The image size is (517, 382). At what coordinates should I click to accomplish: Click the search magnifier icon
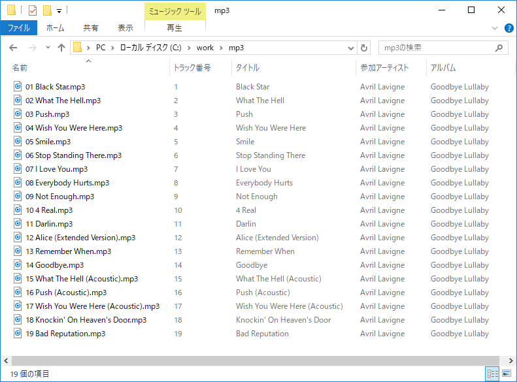(x=499, y=48)
